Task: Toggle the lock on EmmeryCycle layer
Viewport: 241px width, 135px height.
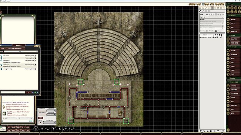Action: tap(221, 37)
